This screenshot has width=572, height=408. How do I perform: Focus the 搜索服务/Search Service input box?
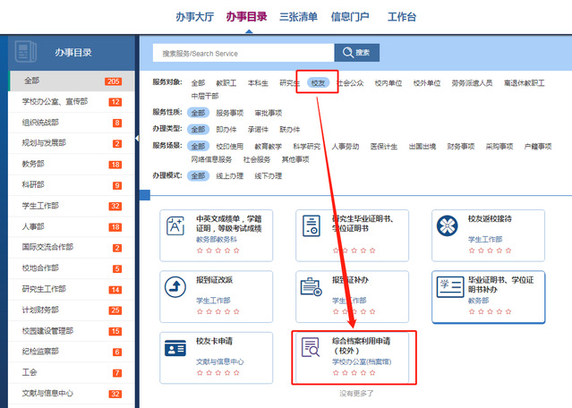click(x=243, y=53)
